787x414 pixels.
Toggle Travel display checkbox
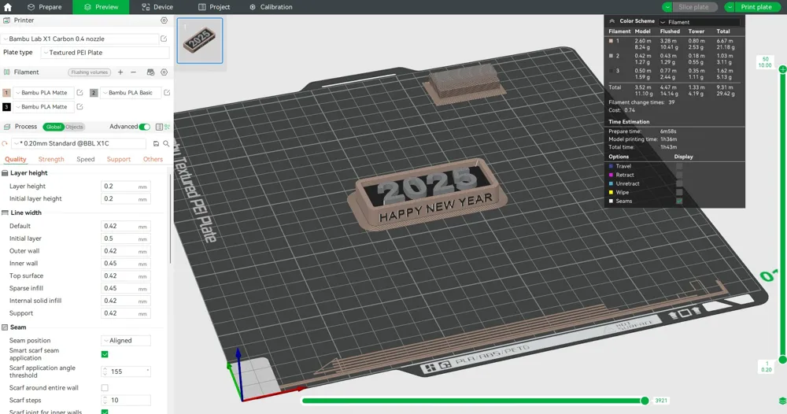[x=679, y=166]
